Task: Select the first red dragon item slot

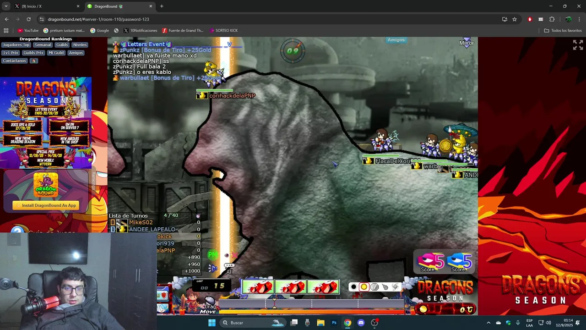Action: pyautogui.click(x=258, y=287)
